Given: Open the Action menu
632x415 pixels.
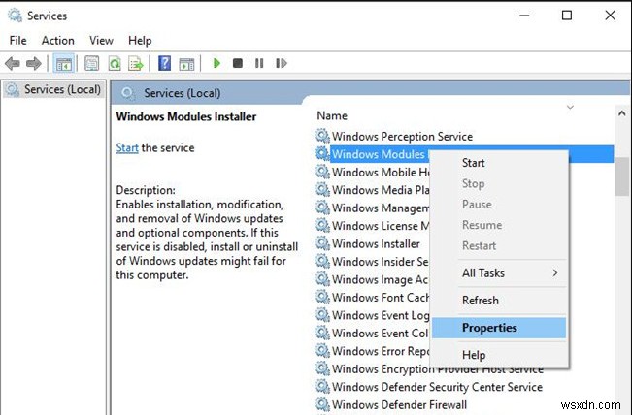Looking at the screenshot, I should click(57, 41).
